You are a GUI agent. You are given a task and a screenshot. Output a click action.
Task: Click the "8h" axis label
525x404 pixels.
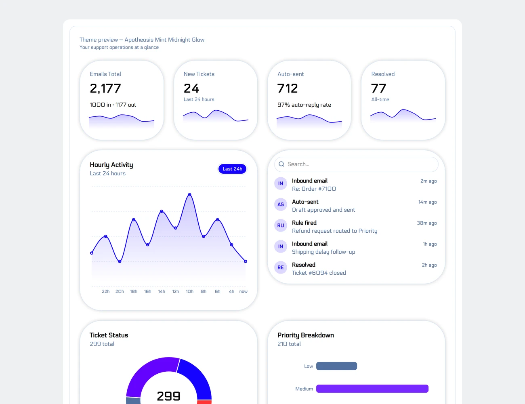pos(204,291)
